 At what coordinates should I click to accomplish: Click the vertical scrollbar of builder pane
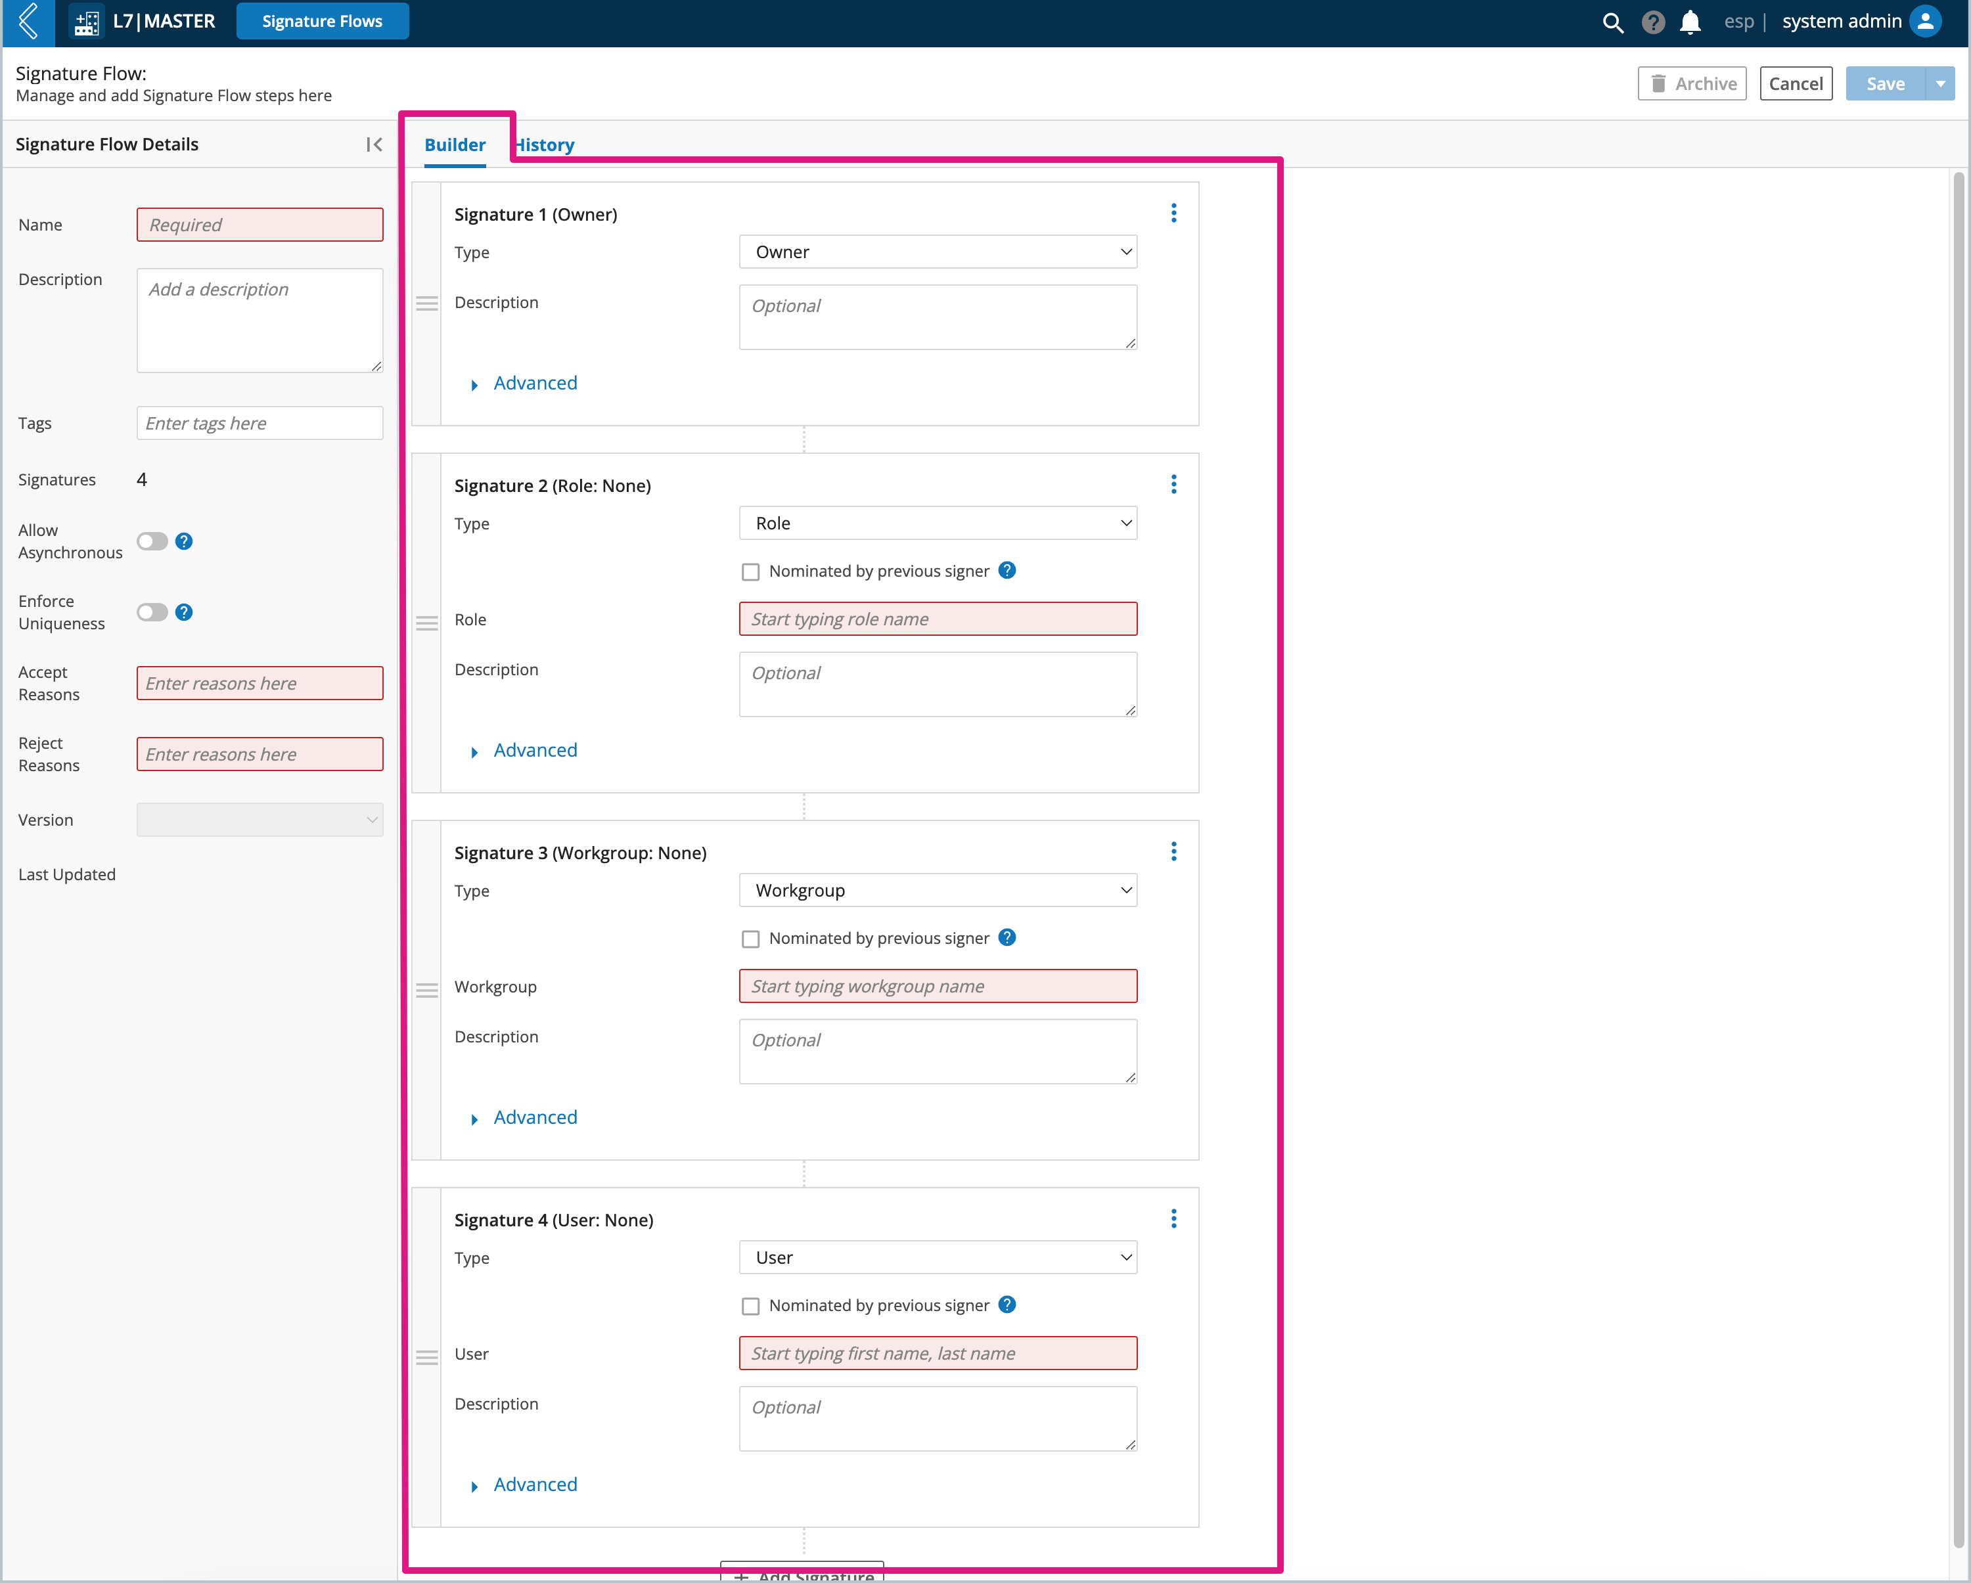coord(1959,859)
